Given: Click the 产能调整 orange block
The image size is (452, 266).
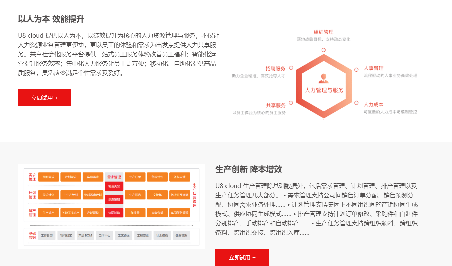Looking at the screenshot, I should [93, 213].
